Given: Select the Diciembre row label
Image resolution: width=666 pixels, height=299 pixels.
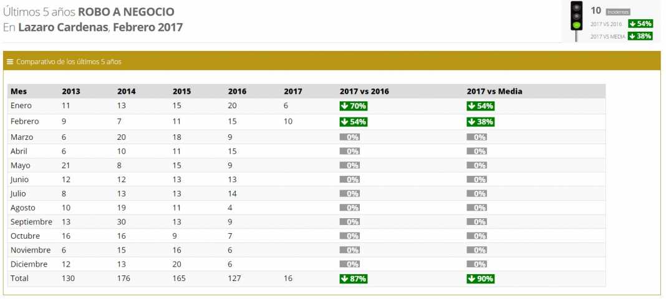Looking at the screenshot, I should (x=29, y=264).
